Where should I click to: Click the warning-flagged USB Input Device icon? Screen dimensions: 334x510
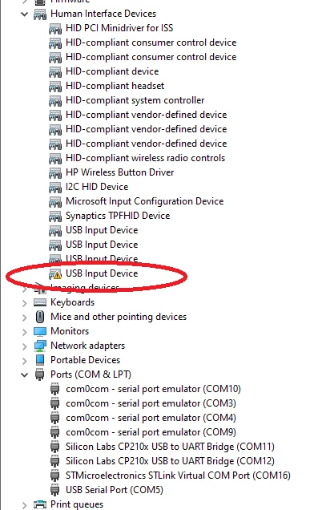[55, 274]
